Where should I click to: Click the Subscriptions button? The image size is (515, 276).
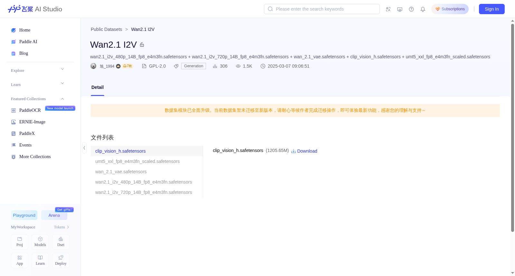[x=450, y=9]
